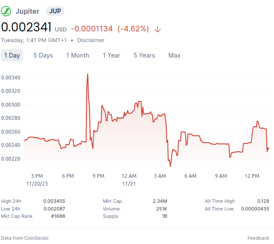
Task: Switch to the 5 Days range
Action: (43, 55)
